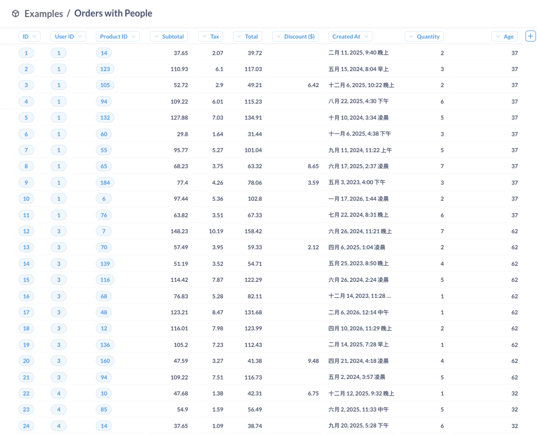Select total value 134.91
Image resolution: width=537 pixels, height=435 pixels.
click(253, 118)
